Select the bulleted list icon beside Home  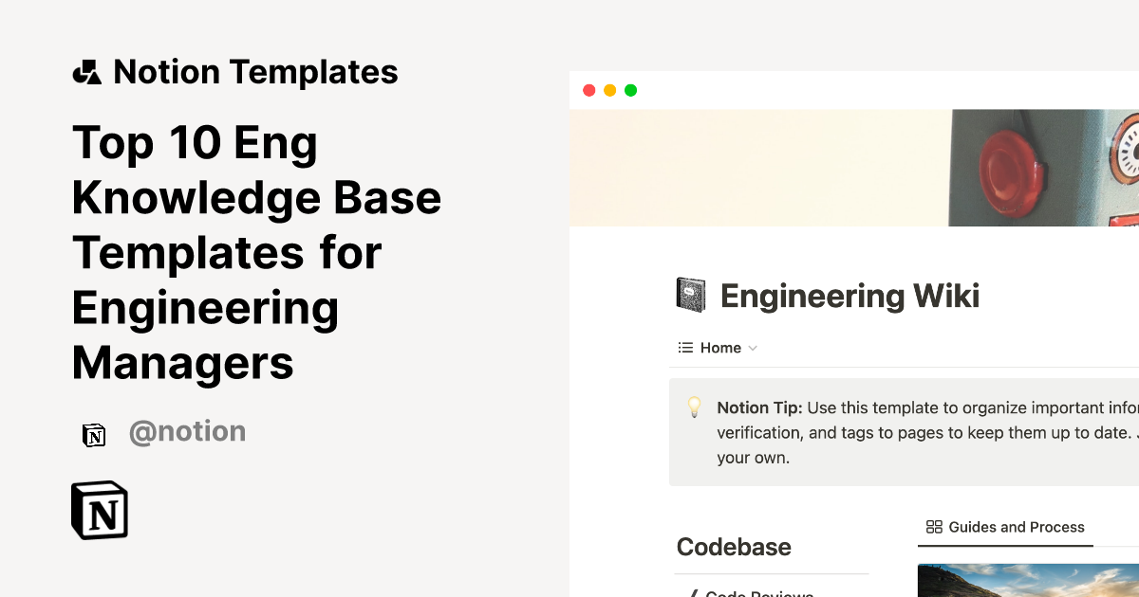coord(683,348)
